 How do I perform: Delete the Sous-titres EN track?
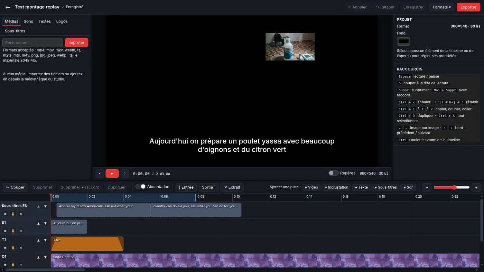click(21, 214)
